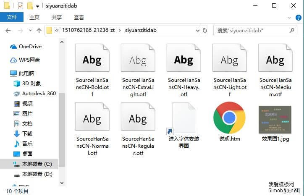Click the back navigation arrow

click(8, 31)
